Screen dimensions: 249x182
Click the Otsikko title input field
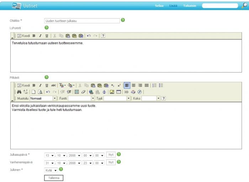[x=82, y=21]
